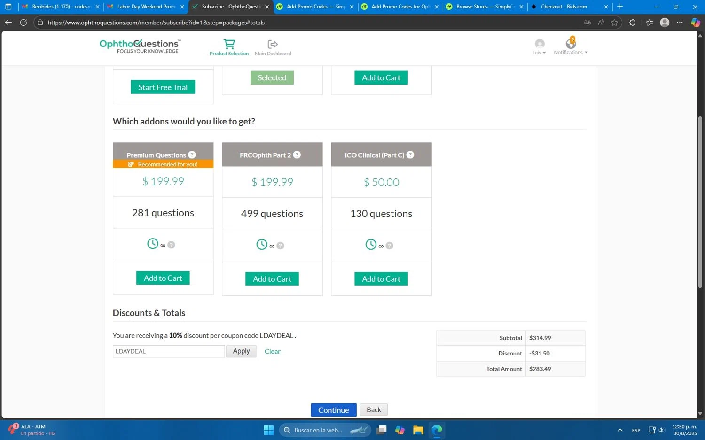
Task: Switch to Checkout - Bids.com tab
Action: tap(570, 7)
